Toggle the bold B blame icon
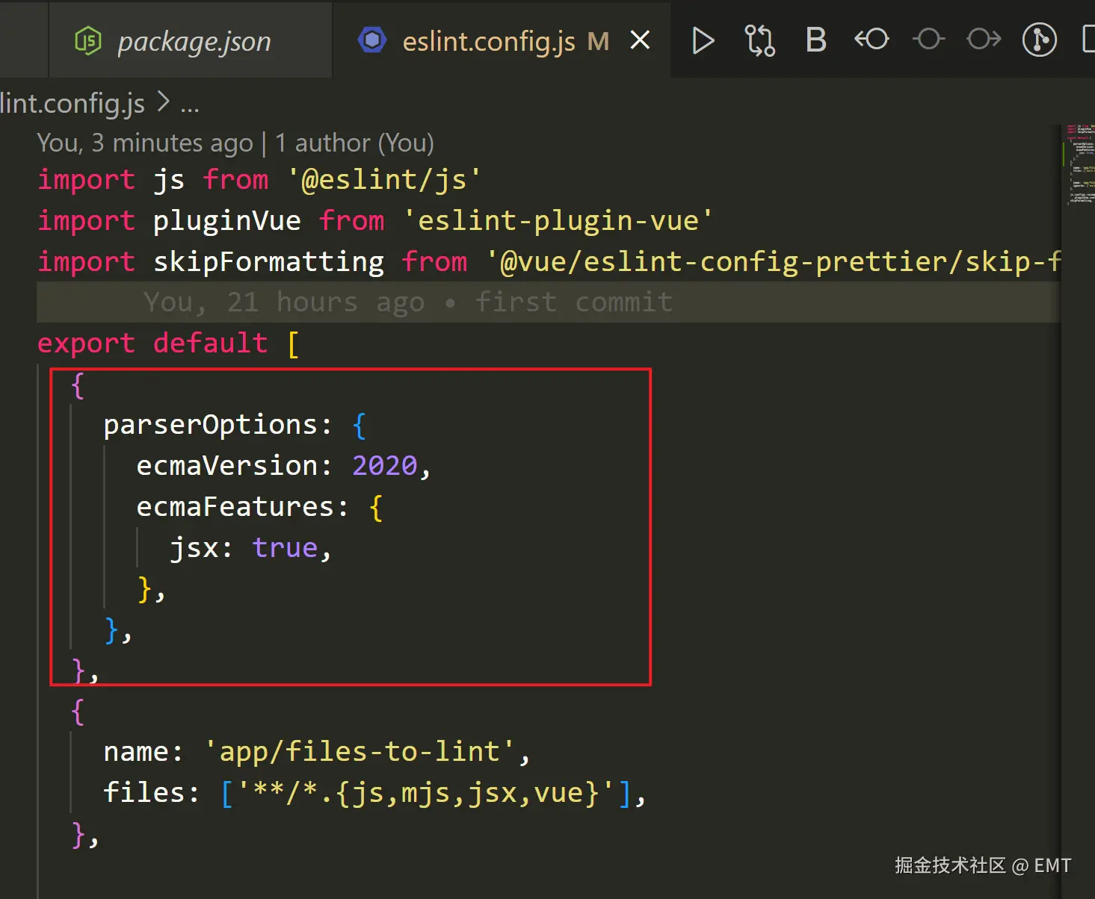Image resolution: width=1095 pixels, height=899 pixels. pos(816,40)
